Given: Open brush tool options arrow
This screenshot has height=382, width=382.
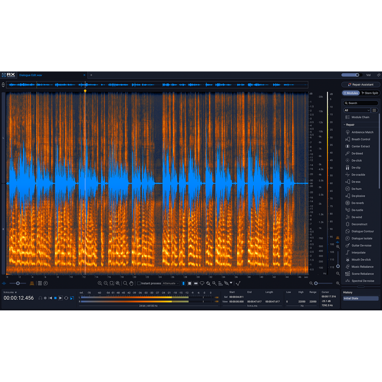Looking at the screenshot, I should point(231,283).
